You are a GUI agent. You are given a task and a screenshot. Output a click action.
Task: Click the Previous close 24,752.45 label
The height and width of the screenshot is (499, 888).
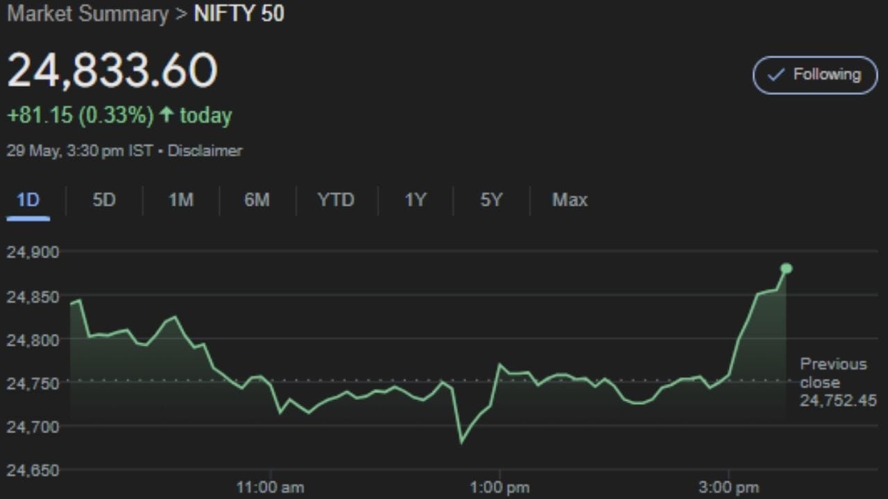836,382
